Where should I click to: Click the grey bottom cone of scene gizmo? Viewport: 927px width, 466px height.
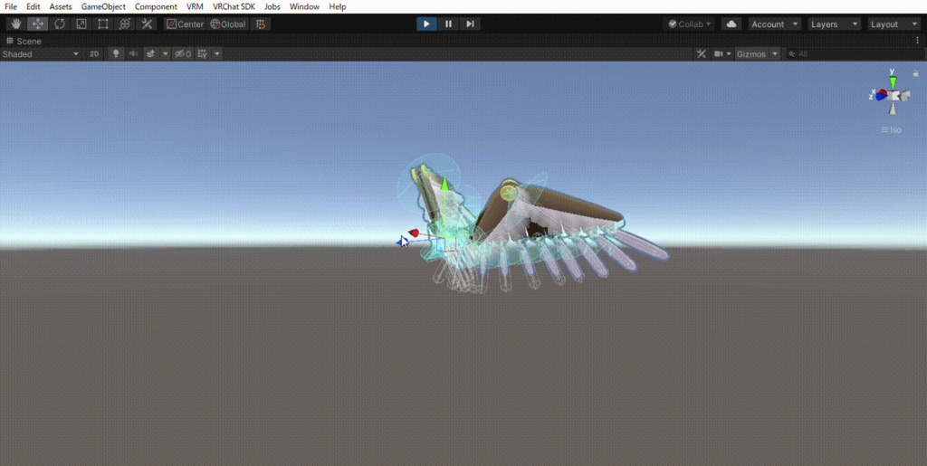tap(894, 109)
